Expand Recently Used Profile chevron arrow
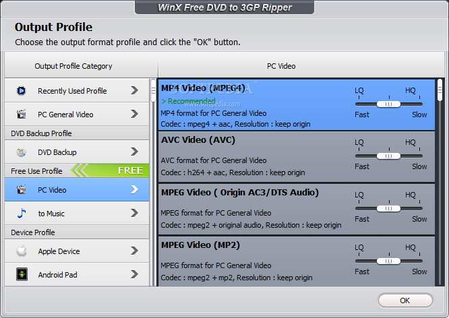This screenshot has width=449, height=318. pos(134,90)
